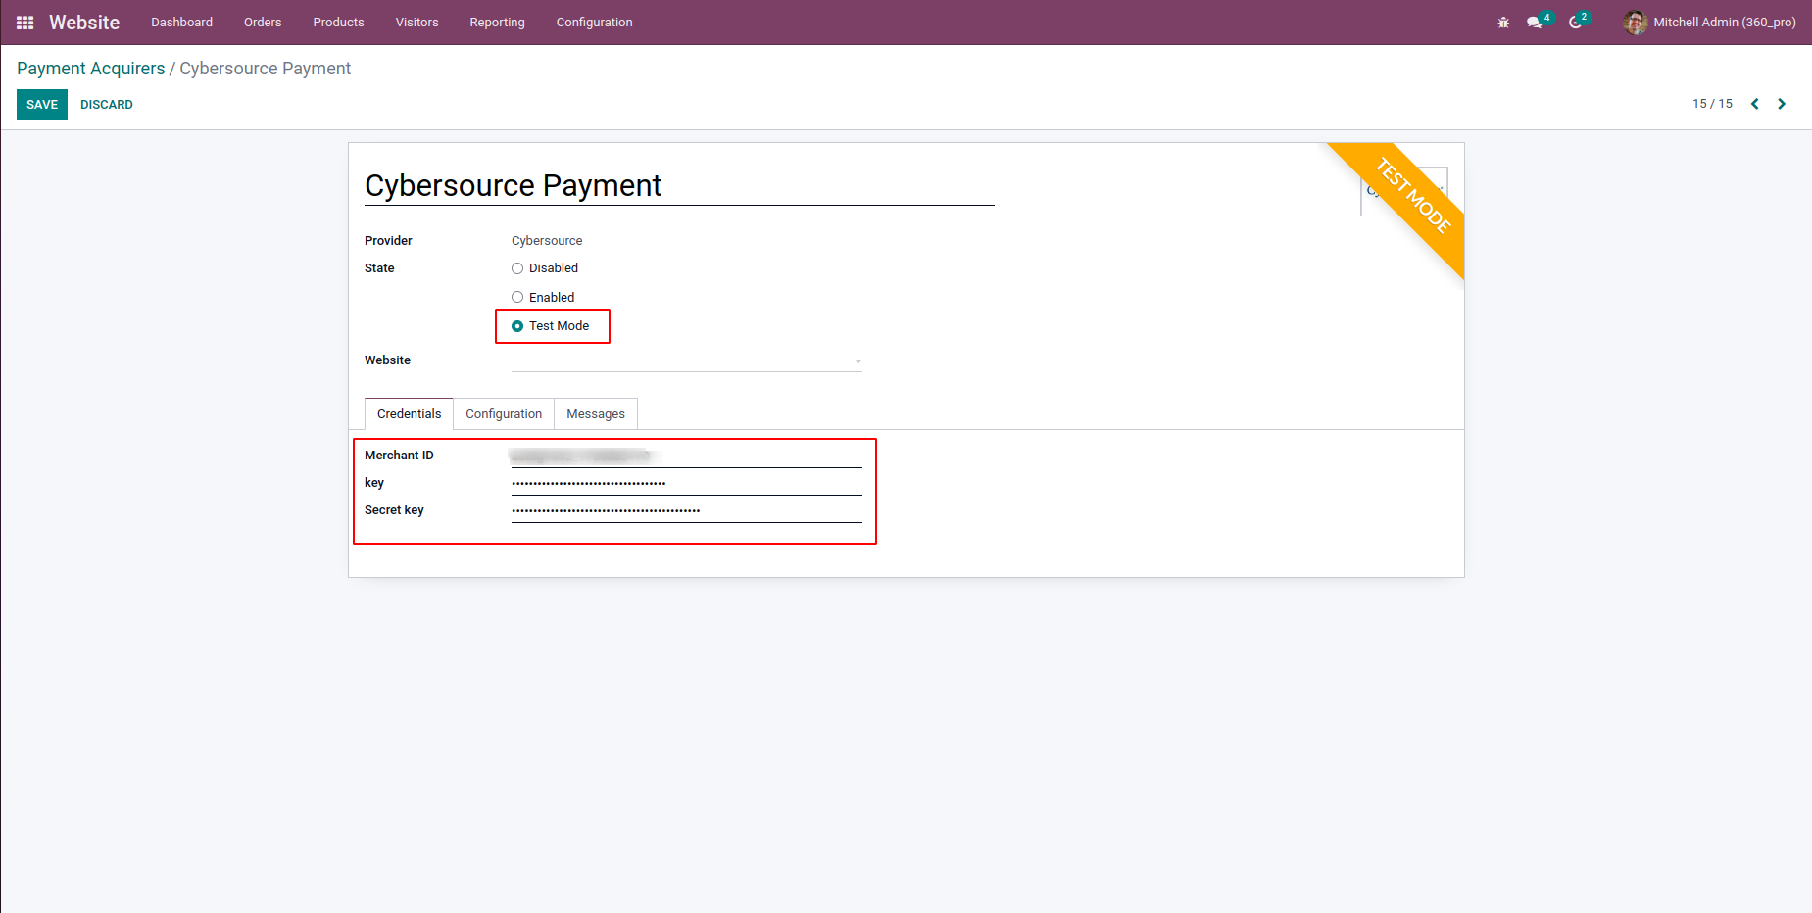Click the 15 / 15 pager counter
Image resolution: width=1812 pixels, height=913 pixels.
(x=1712, y=104)
